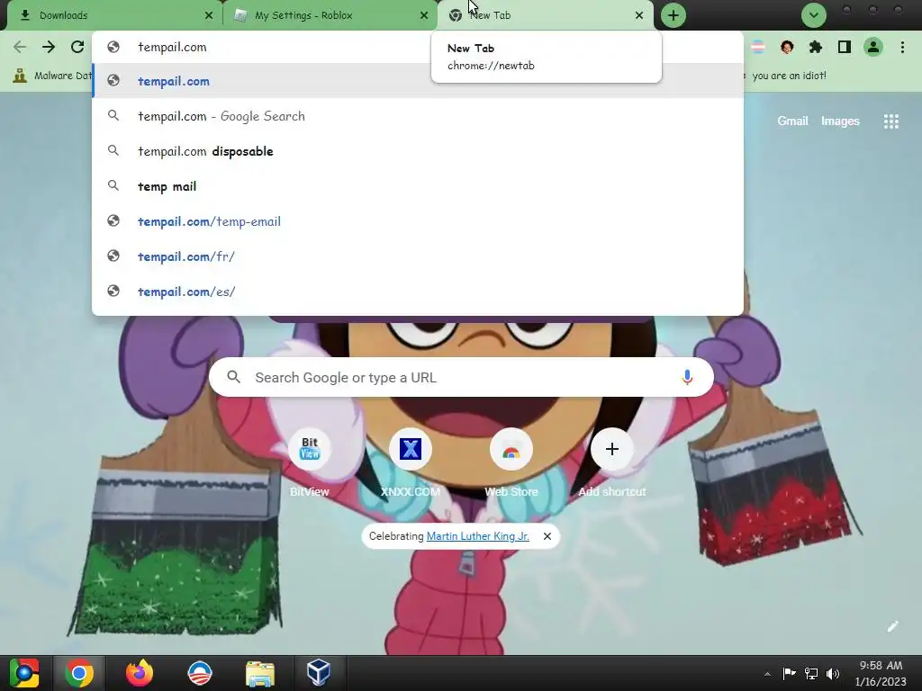Close the My Settings - Roblox tab
This screenshot has width=922, height=691.
[424, 15]
